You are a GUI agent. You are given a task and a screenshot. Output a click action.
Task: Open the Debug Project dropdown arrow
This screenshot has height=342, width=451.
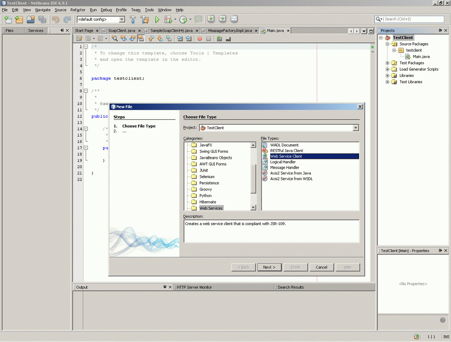[x=175, y=19]
